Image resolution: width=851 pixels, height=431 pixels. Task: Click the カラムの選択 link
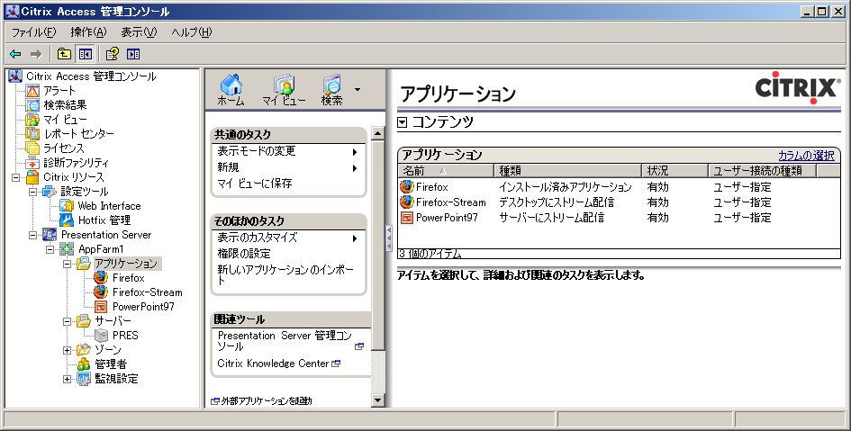(806, 156)
